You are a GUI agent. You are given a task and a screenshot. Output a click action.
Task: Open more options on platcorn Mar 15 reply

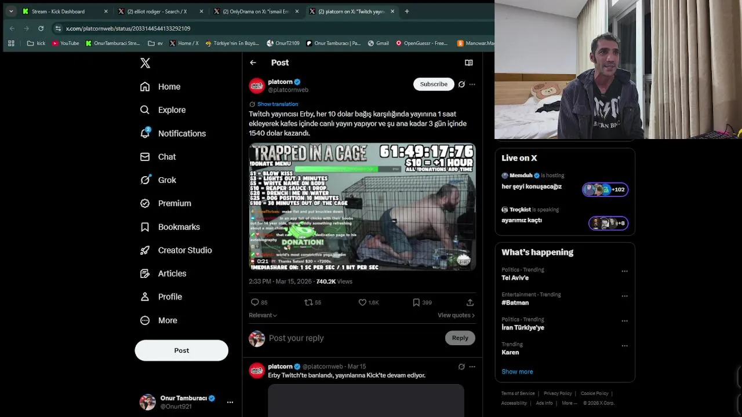click(x=472, y=367)
